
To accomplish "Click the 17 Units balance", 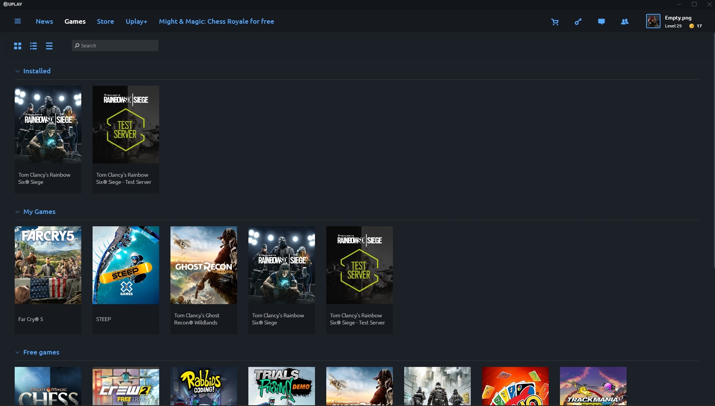I will [x=699, y=26].
